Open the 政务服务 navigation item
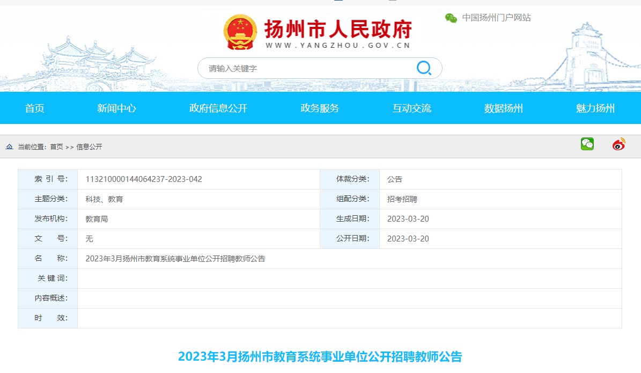The height and width of the screenshot is (373, 641). tap(320, 108)
